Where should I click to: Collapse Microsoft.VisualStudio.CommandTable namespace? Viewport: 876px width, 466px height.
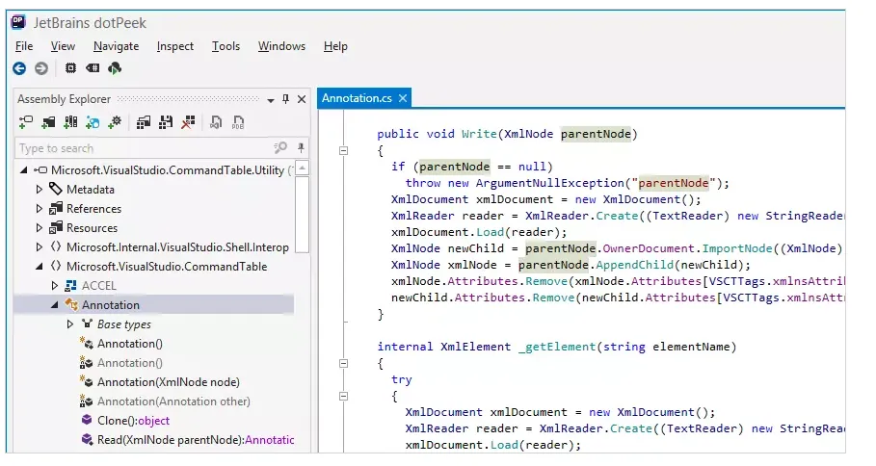pyautogui.click(x=40, y=267)
